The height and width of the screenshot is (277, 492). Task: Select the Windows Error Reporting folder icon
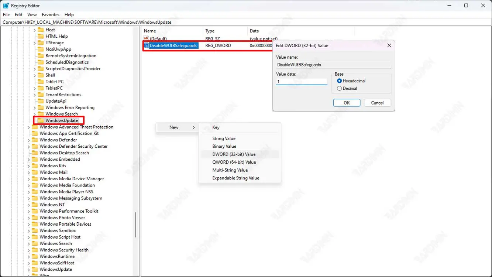point(41,107)
